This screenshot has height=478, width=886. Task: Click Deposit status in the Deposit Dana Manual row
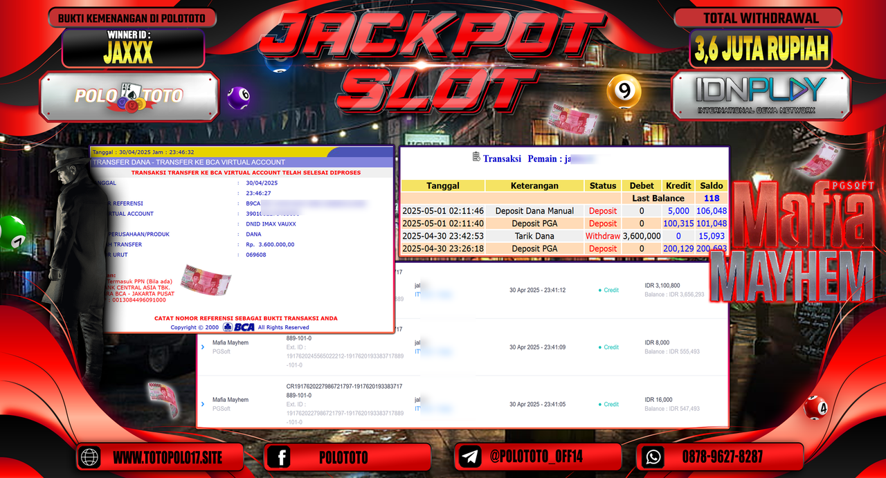(x=603, y=211)
